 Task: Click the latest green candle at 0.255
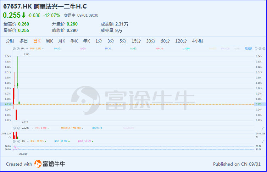point(19,103)
